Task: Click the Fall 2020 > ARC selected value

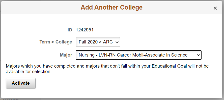Action: [96, 42]
